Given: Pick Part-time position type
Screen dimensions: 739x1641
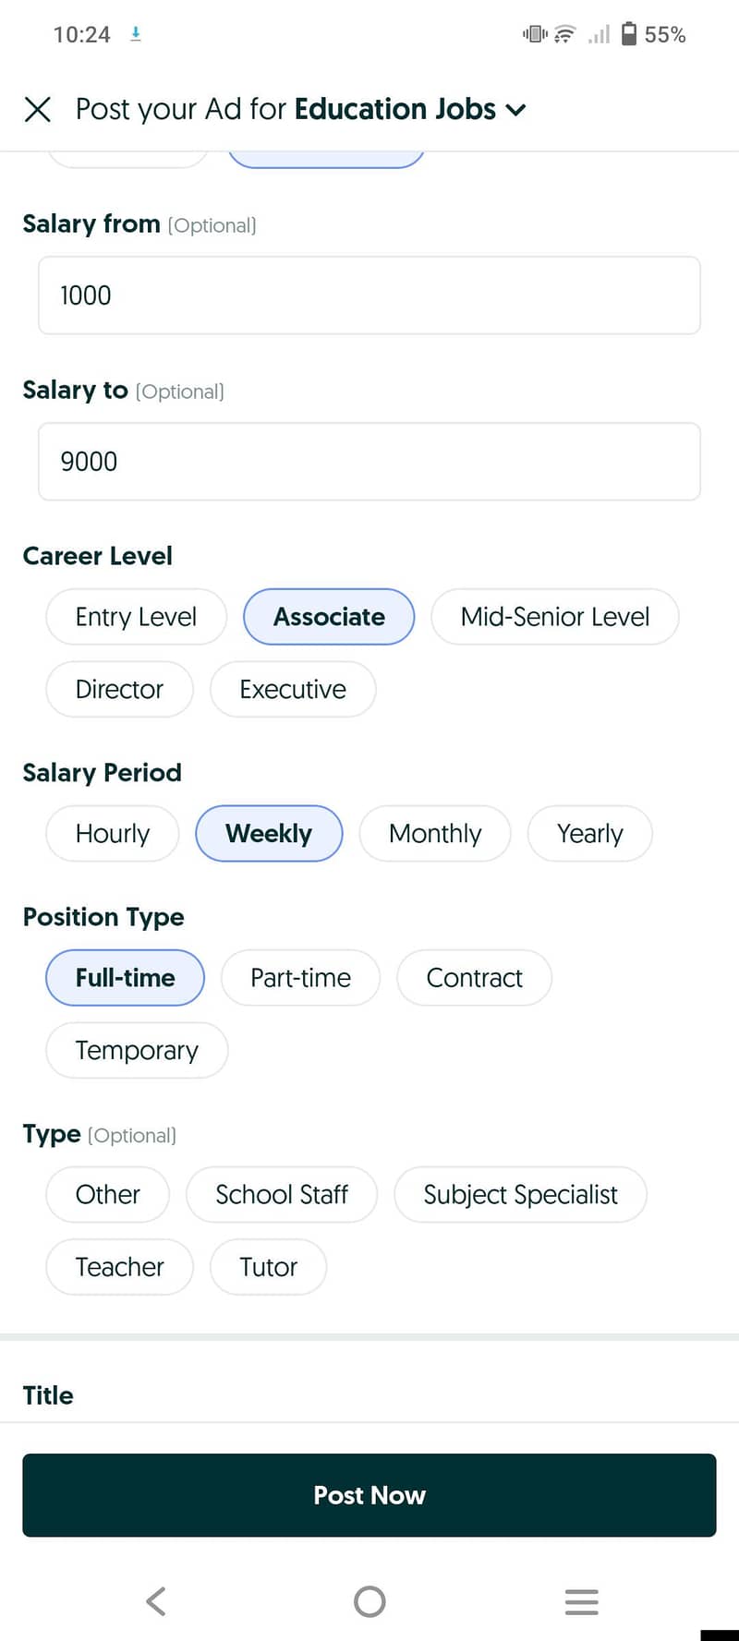Looking at the screenshot, I should pyautogui.click(x=301, y=978).
